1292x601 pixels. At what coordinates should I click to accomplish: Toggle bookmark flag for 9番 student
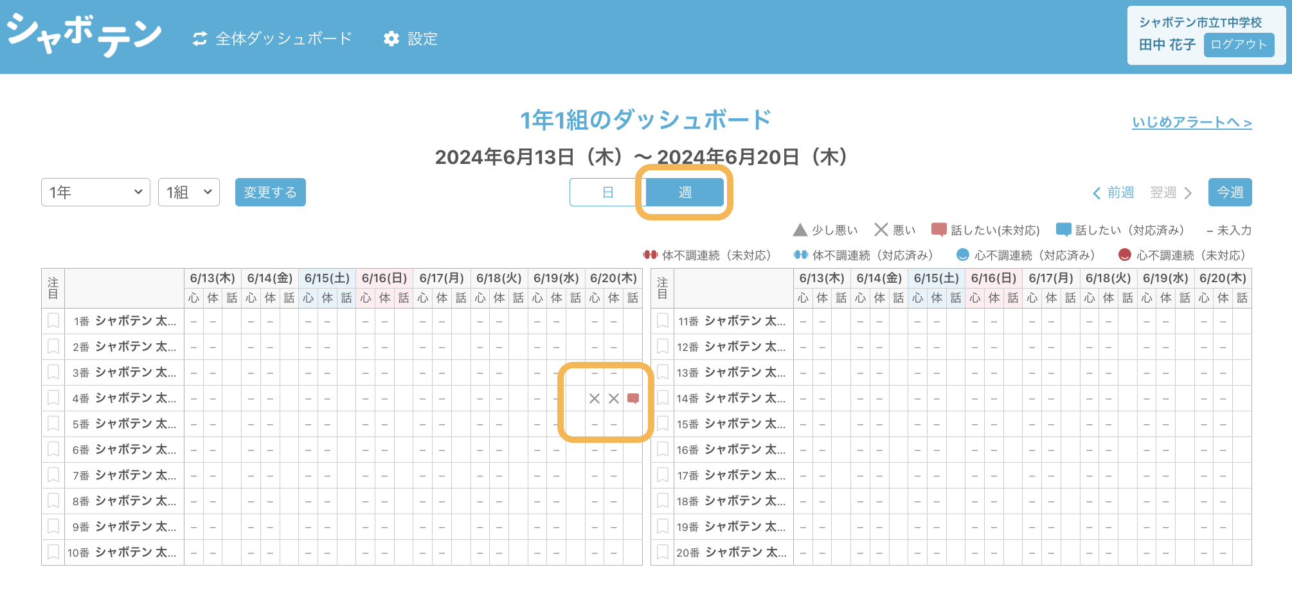[x=53, y=526]
